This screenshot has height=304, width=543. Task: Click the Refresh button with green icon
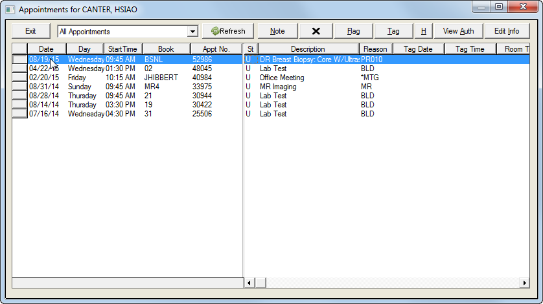tap(228, 31)
